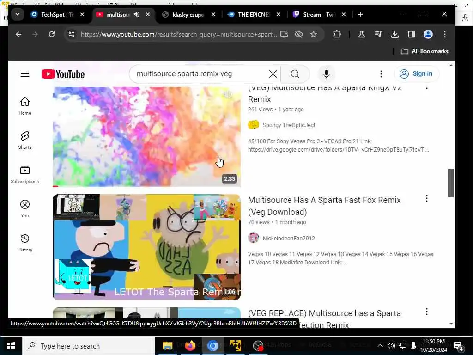Open a new browser tab
Screen dimensions: 473x355
click(360, 14)
